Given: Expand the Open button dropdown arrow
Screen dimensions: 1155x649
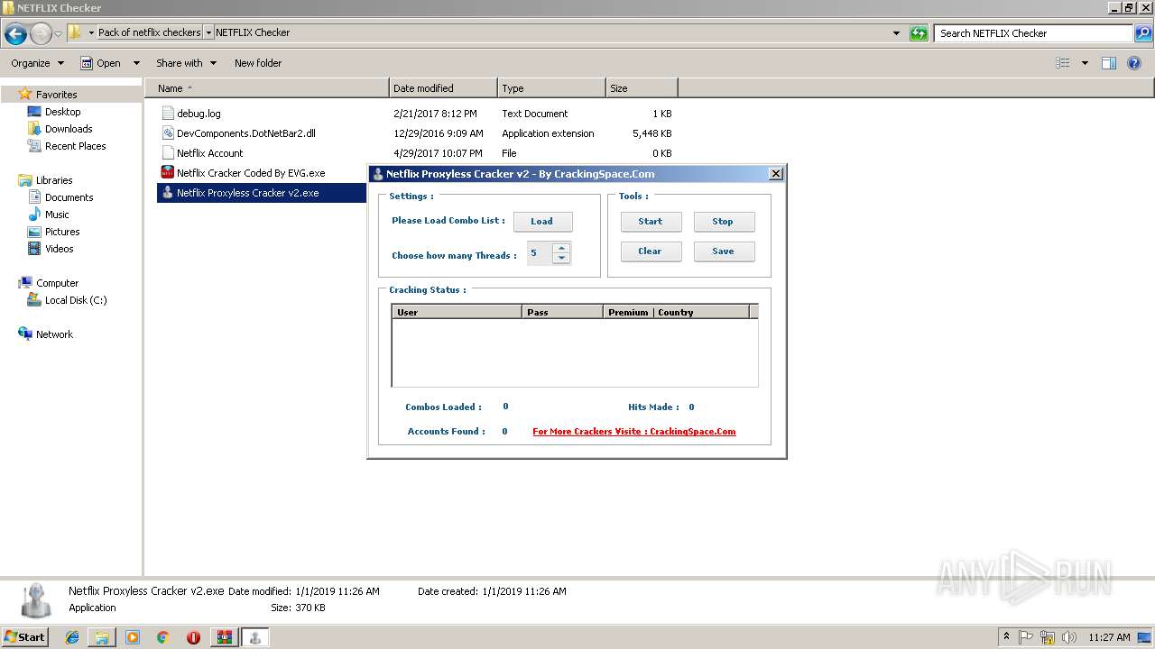Looking at the screenshot, I should click(x=136, y=63).
